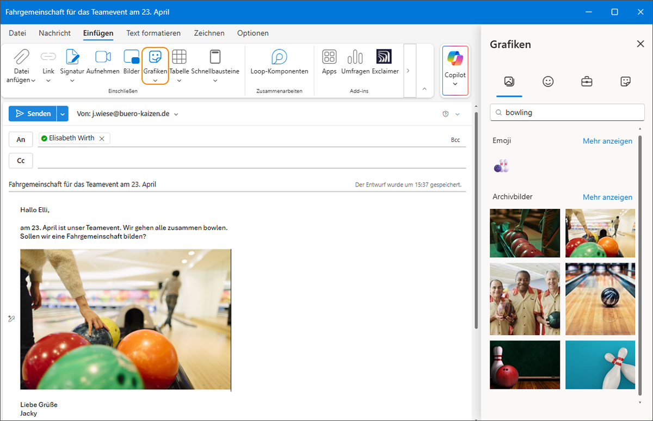Open the Signatur tool in ribbon
Image resolution: width=653 pixels, height=421 pixels.
[x=72, y=57]
